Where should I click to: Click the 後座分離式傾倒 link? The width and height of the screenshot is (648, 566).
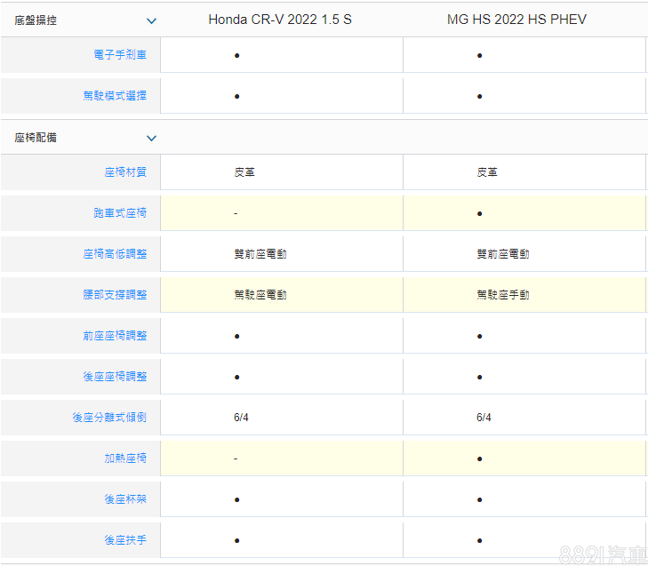pos(109,418)
